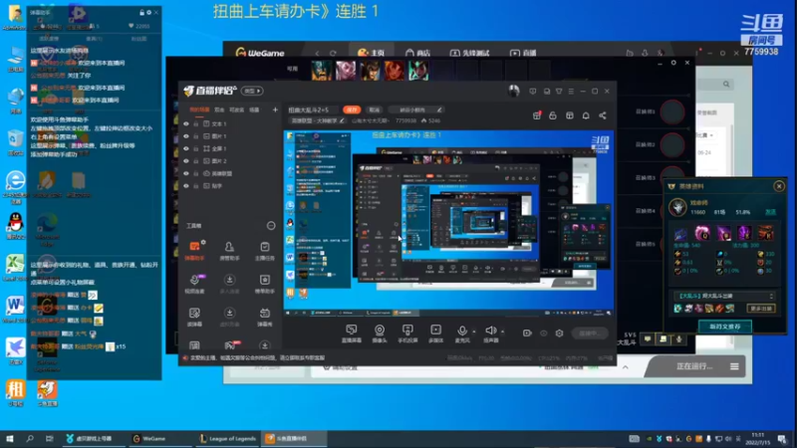Select the first scene tab in companion app

(199, 110)
